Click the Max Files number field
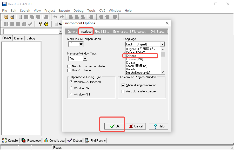Screen dimensions: 234x150 74,44
